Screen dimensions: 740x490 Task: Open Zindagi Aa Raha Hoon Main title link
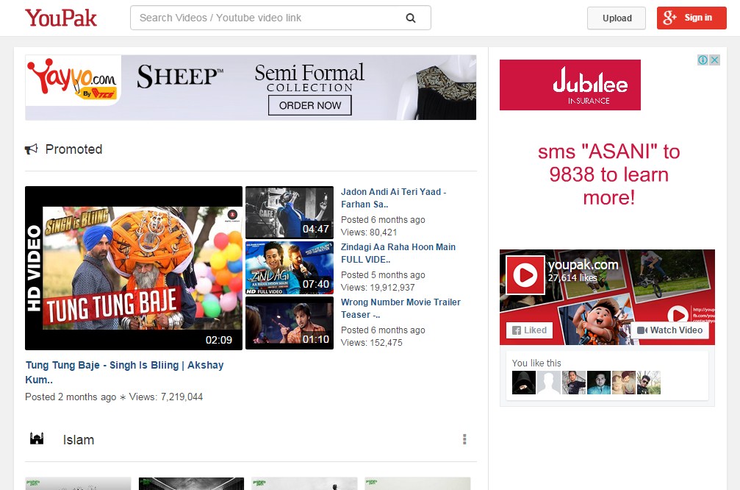[x=398, y=253]
